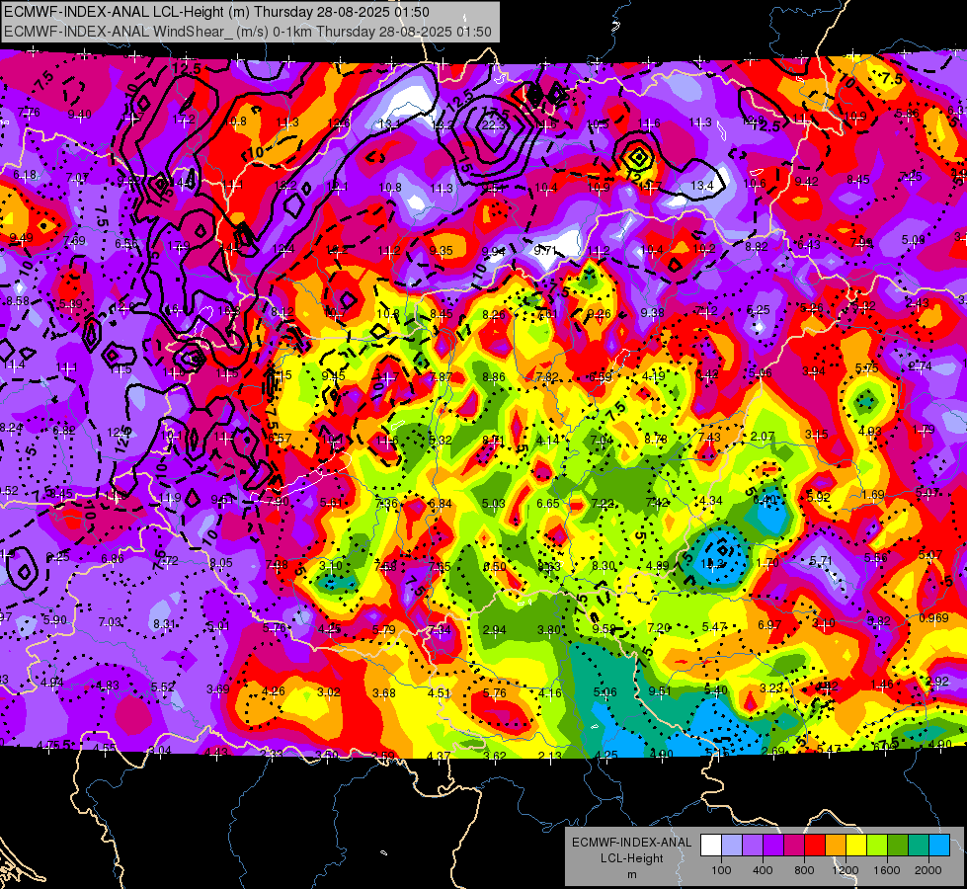The width and height of the screenshot is (967, 889).
Task: Click the grid value 3.23
Action: coord(770,687)
